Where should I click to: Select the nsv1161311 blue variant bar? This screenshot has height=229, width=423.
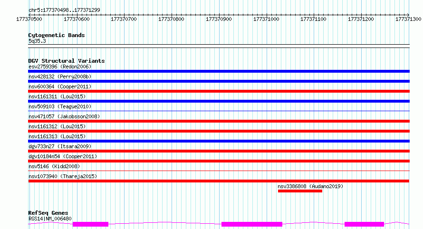[219, 101]
